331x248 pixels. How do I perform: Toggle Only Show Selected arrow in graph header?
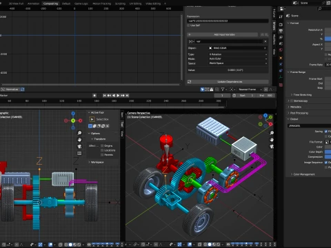coord(202,90)
